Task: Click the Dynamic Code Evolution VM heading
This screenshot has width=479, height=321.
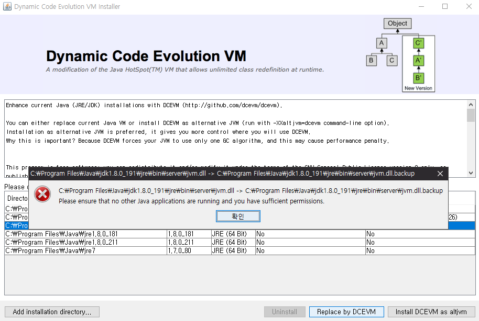Action: click(146, 56)
